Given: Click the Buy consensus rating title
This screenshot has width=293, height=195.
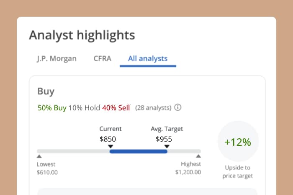Looking at the screenshot, I should click(46, 92).
